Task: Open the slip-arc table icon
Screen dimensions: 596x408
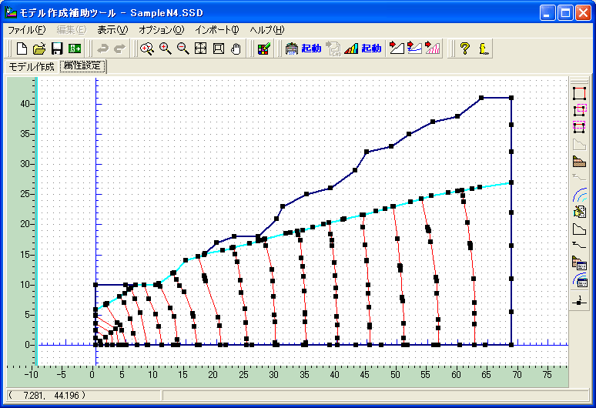Action: (x=579, y=280)
